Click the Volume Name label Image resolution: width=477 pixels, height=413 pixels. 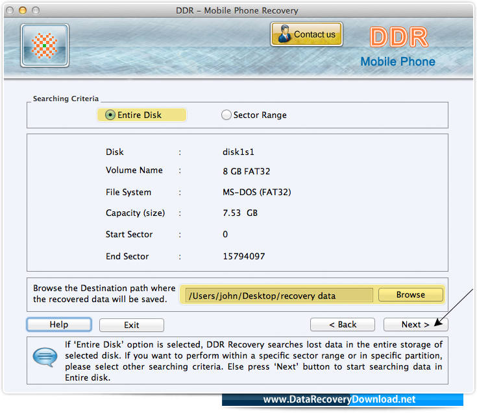click(x=134, y=170)
